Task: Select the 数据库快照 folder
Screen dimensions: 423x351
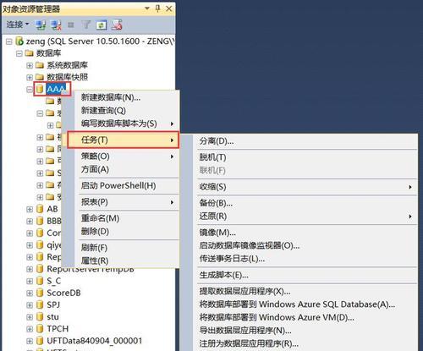Action: pyautogui.click(x=67, y=77)
